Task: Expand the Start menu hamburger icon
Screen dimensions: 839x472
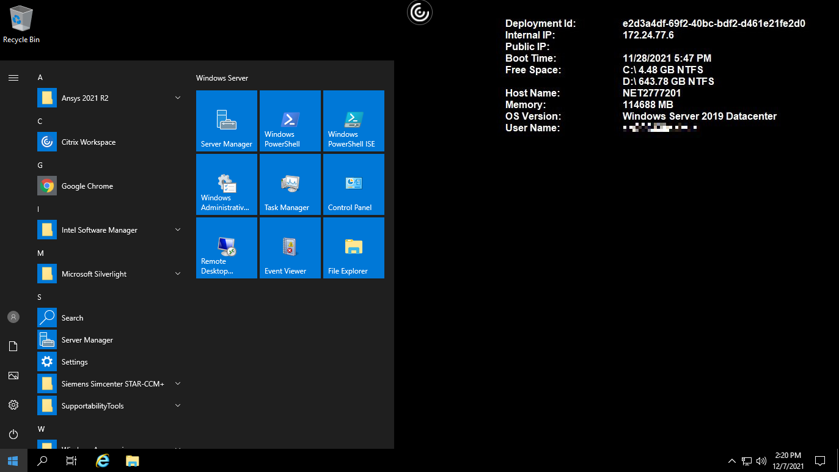Action: [13, 78]
